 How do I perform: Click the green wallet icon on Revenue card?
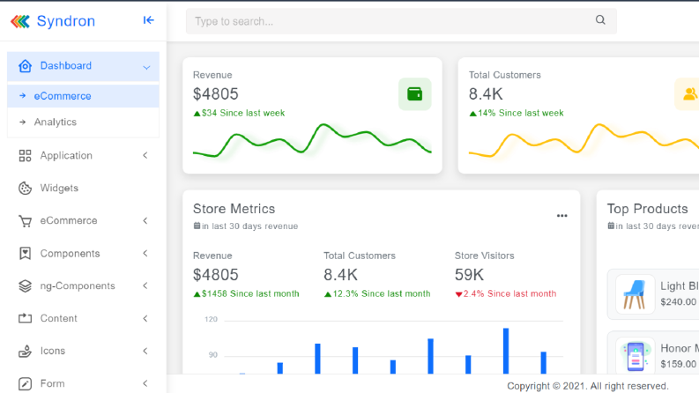[x=414, y=94]
